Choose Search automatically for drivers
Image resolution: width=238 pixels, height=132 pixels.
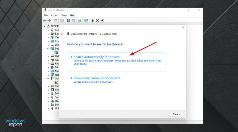(116, 62)
